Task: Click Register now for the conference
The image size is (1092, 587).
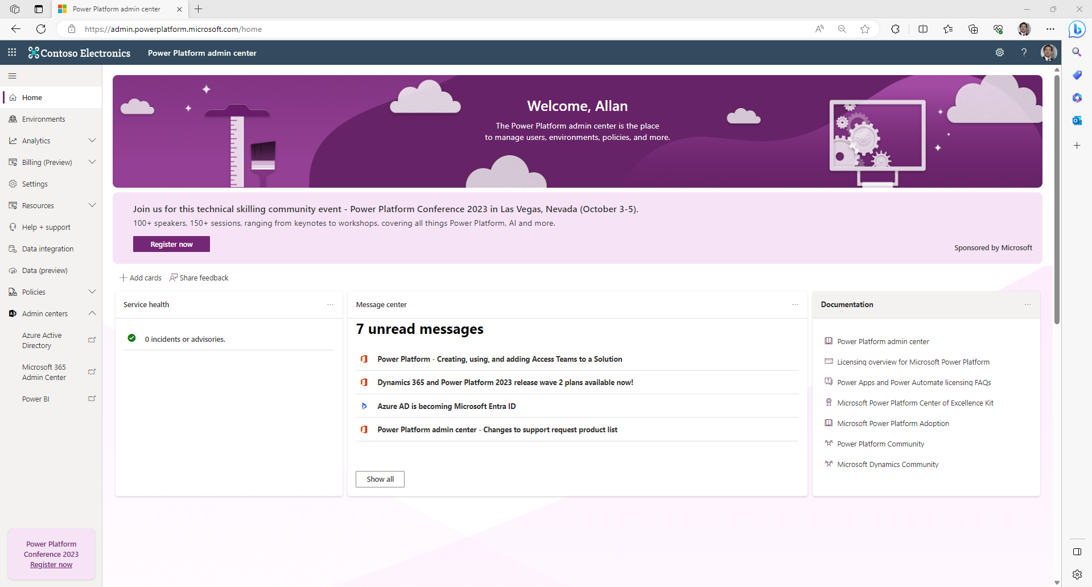Action: (171, 244)
